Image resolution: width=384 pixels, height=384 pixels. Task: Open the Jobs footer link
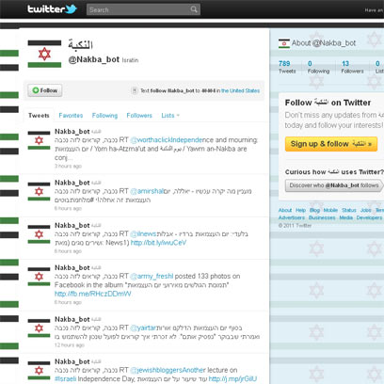(x=366, y=210)
